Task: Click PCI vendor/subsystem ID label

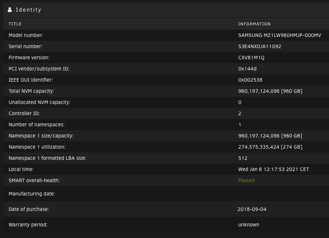Action: click(39, 69)
